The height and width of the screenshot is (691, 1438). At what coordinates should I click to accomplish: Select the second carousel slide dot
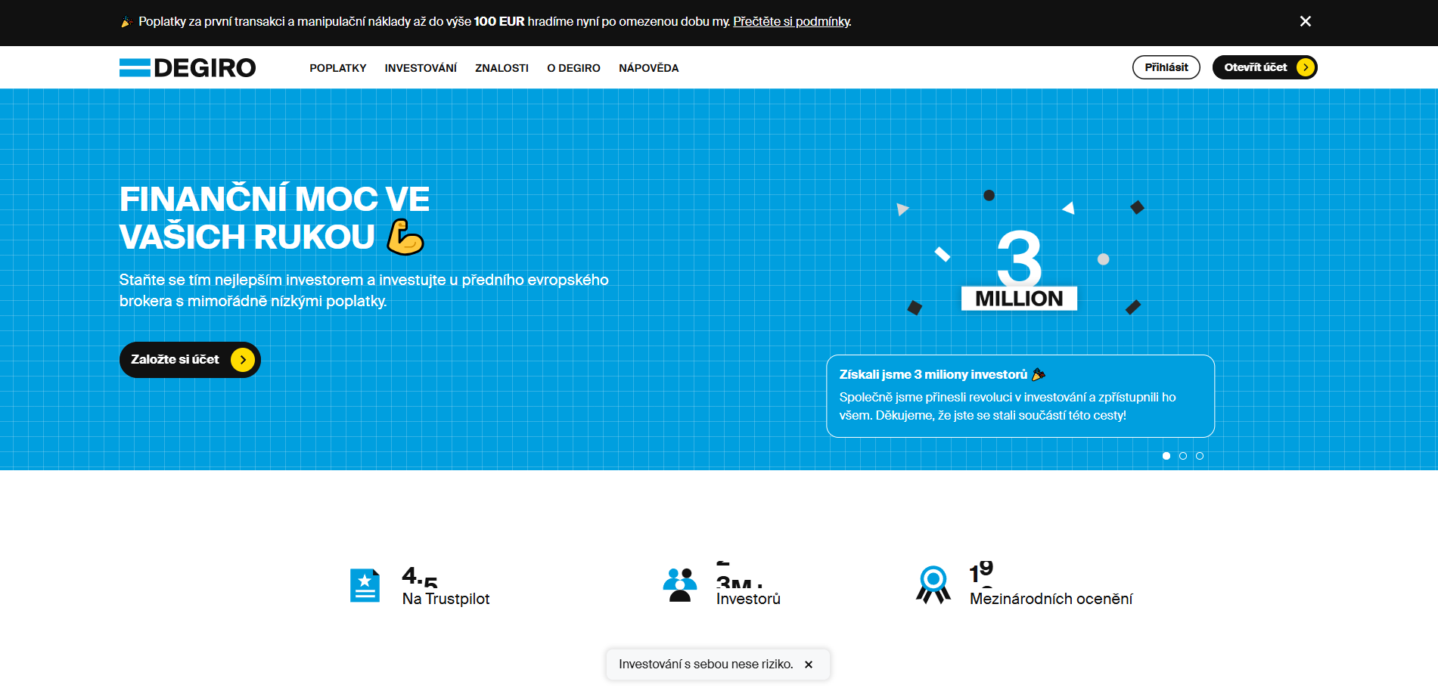[1183, 456]
